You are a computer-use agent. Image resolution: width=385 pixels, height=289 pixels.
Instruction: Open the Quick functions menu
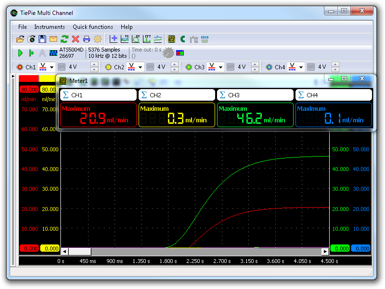pyautogui.click(x=93, y=27)
